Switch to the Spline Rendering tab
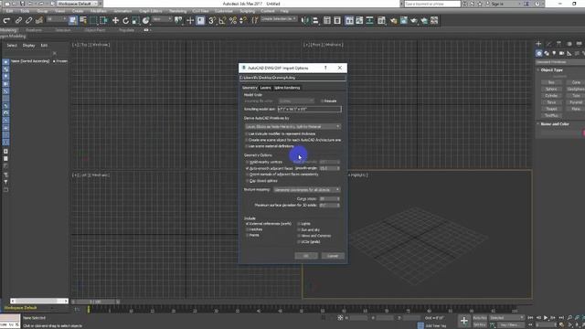Image resolution: width=585 pixels, height=329 pixels. click(x=287, y=88)
